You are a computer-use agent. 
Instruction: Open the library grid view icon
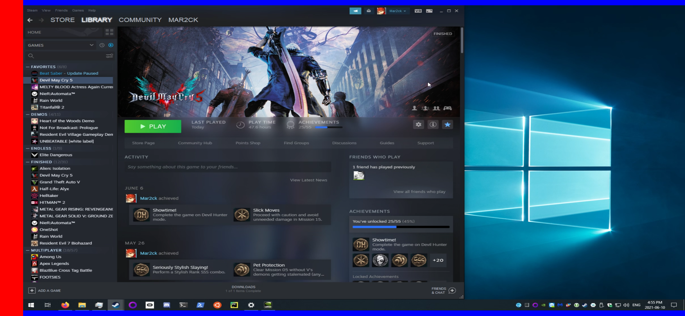point(109,32)
